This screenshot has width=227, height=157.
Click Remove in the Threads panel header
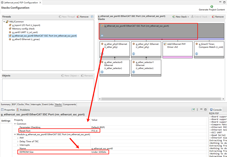pyautogui.click(x=83, y=17)
